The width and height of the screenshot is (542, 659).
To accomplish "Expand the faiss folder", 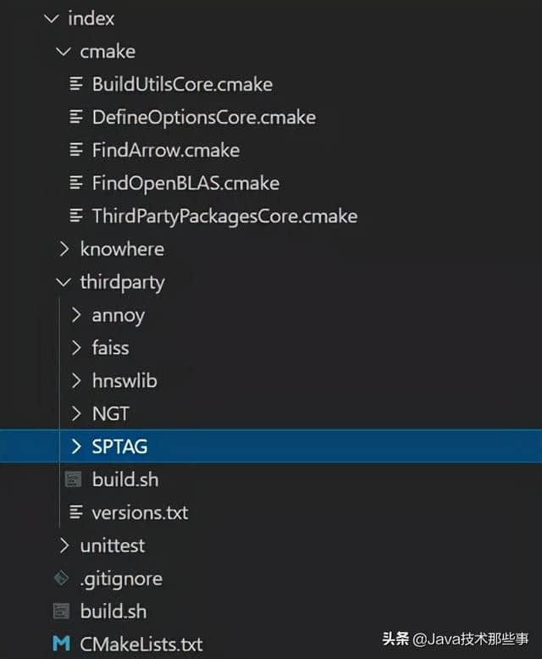I will (x=77, y=347).
